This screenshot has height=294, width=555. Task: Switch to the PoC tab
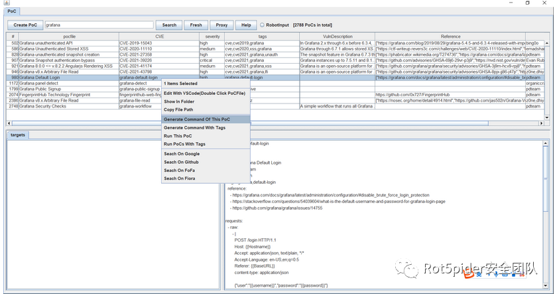(x=12, y=11)
